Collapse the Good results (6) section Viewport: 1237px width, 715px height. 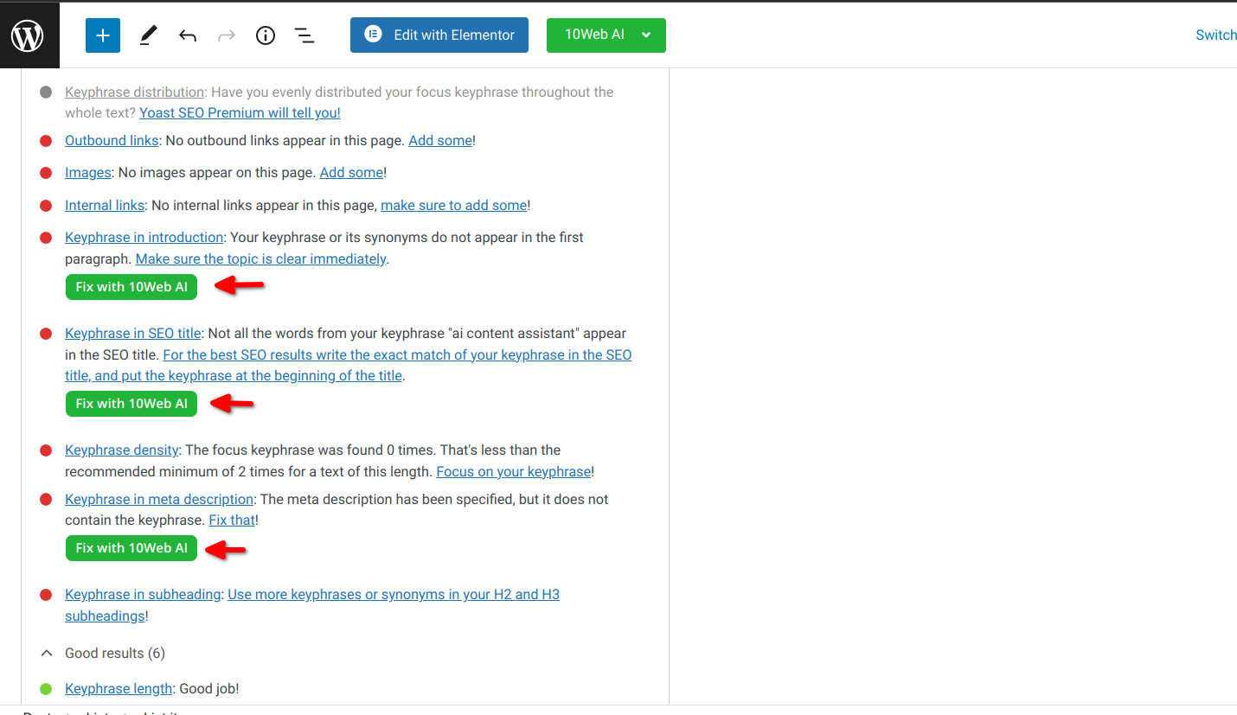coord(103,653)
